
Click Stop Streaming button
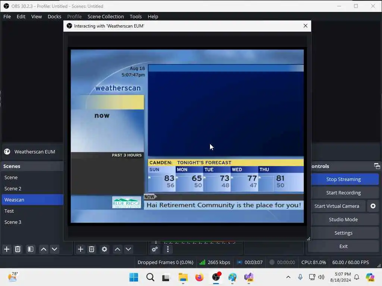coord(343,179)
